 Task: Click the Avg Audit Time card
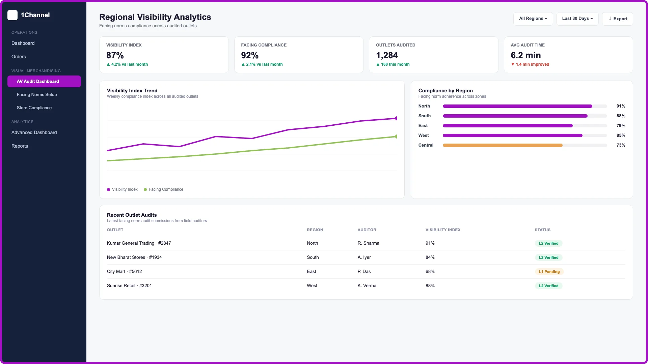(x=568, y=55)
